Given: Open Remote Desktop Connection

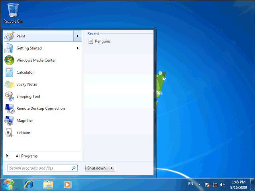Looking at the screenshot, I should click(43, 108).
